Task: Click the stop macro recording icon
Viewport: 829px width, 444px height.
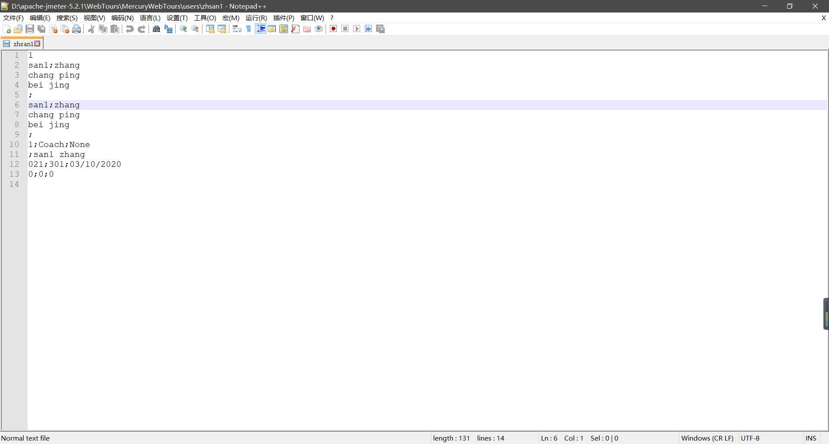Action: click(x=345, y=29)
